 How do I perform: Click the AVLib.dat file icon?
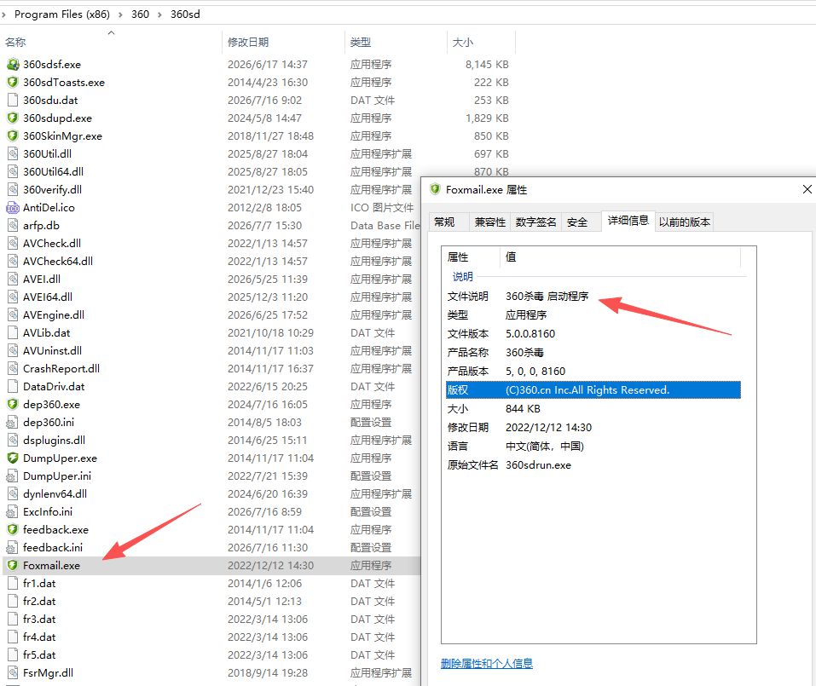(13, 333)
